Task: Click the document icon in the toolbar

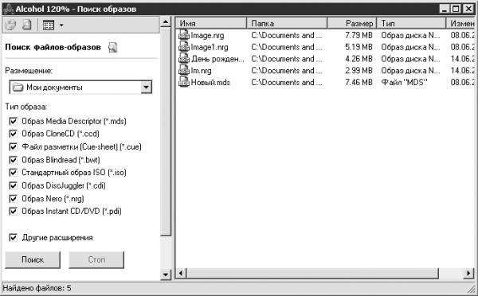Action: pos(27,25)
